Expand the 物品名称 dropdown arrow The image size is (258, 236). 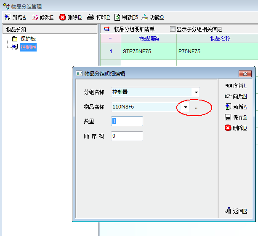186,107
